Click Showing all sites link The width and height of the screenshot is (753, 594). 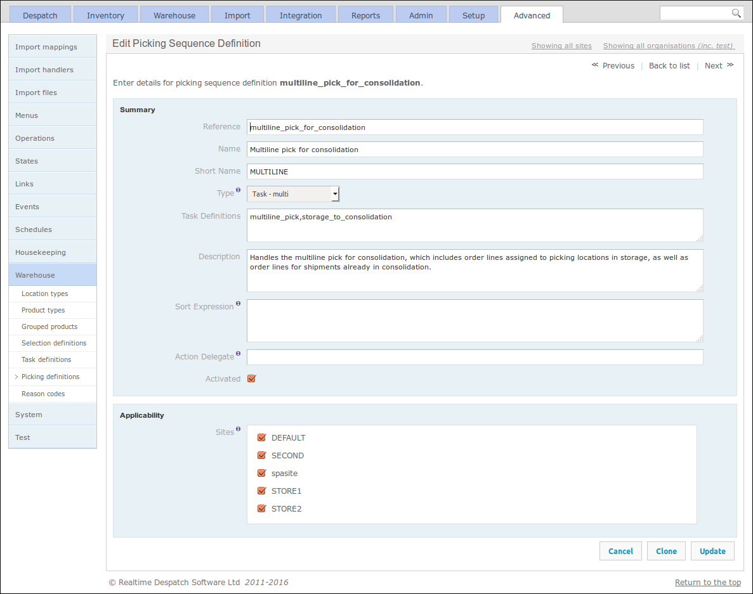561,46
